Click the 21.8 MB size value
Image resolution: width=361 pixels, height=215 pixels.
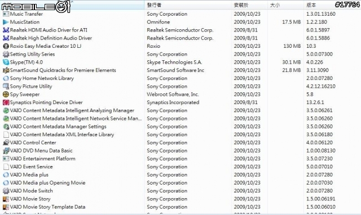292,70
